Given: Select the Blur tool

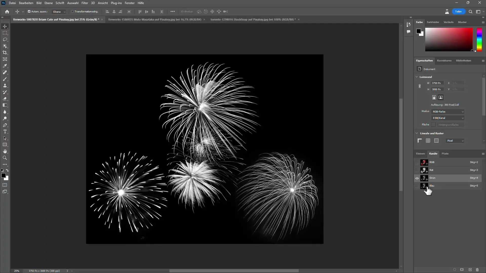Looking at the screenshot, I should [5, 112].
